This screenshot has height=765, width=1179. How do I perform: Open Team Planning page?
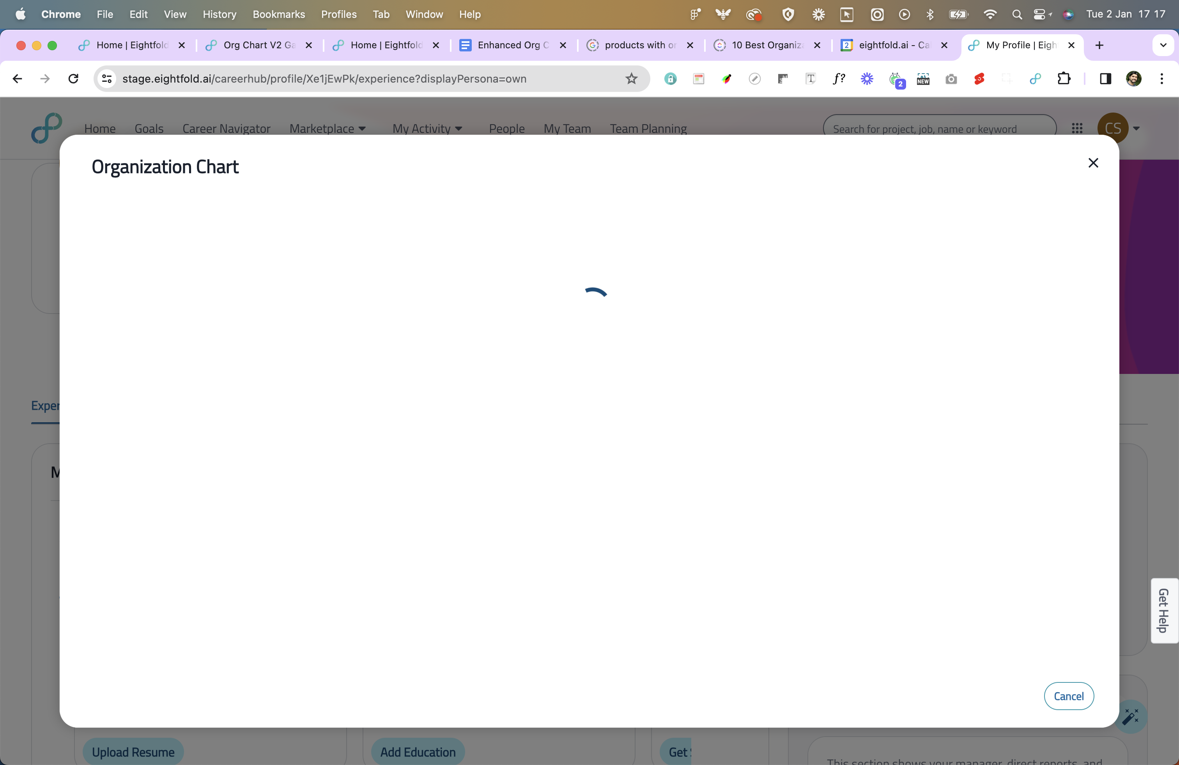pos(648,129)
